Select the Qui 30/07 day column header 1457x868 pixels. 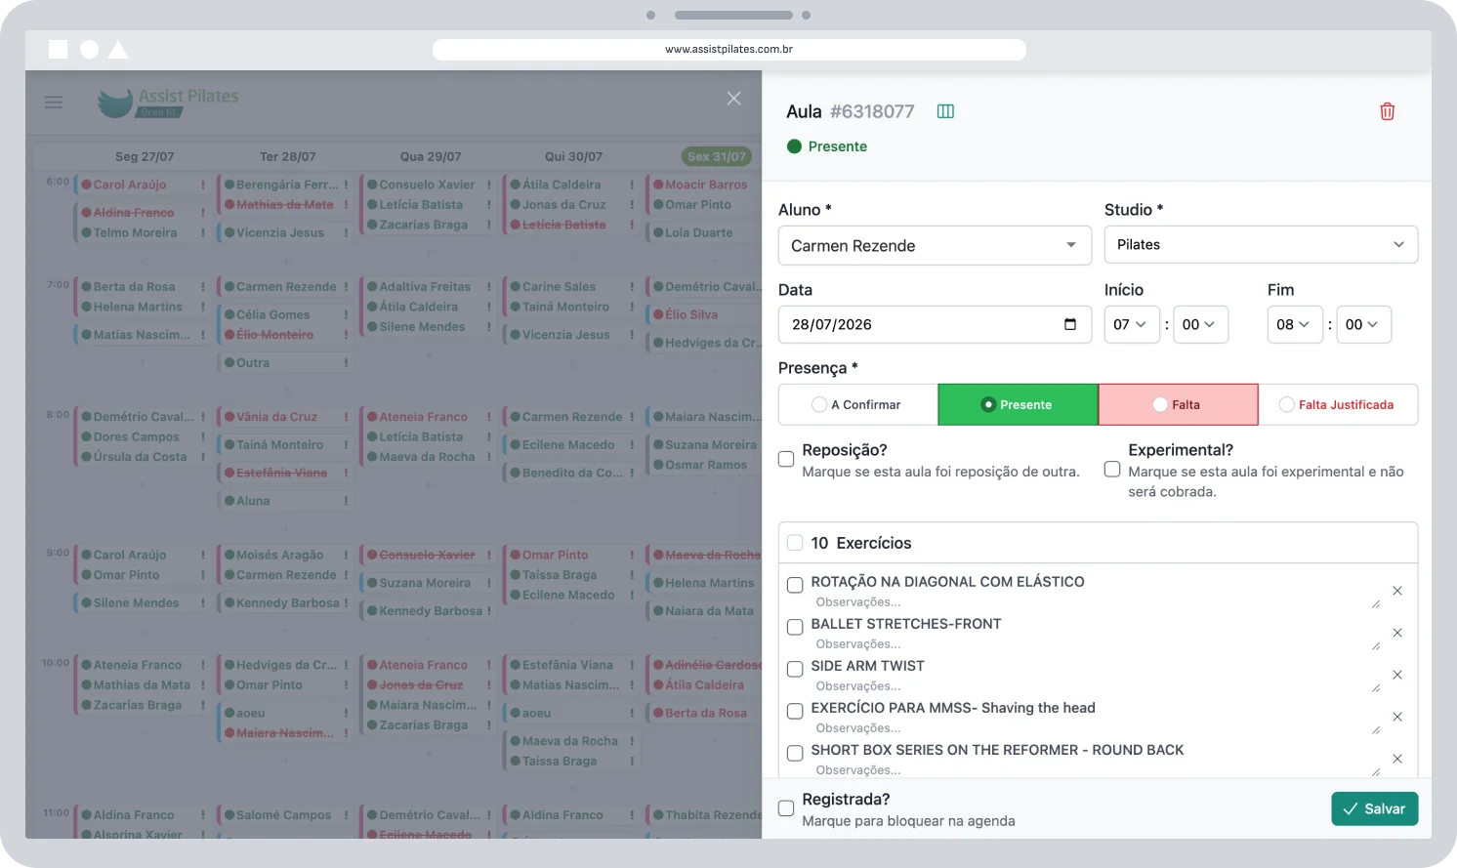coord(573,156)
